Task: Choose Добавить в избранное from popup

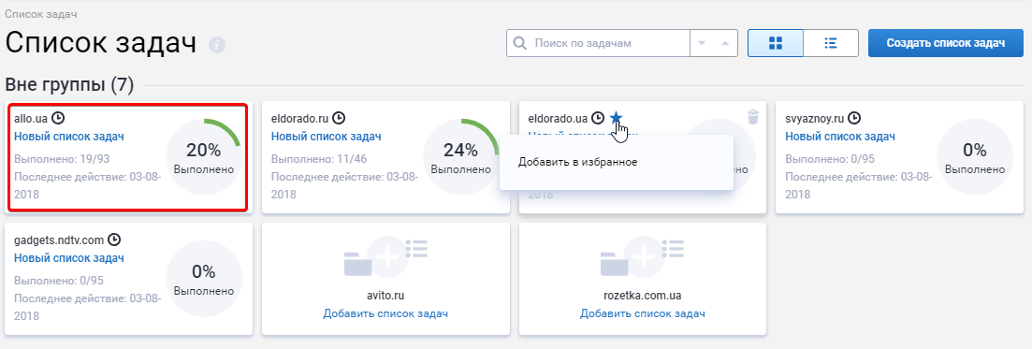Action: (577, 162)
